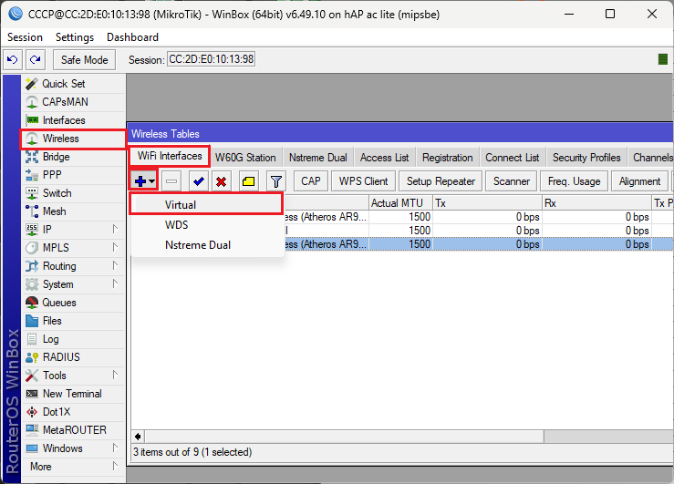Click the green status indicator in the session bar

coord(663,59)
